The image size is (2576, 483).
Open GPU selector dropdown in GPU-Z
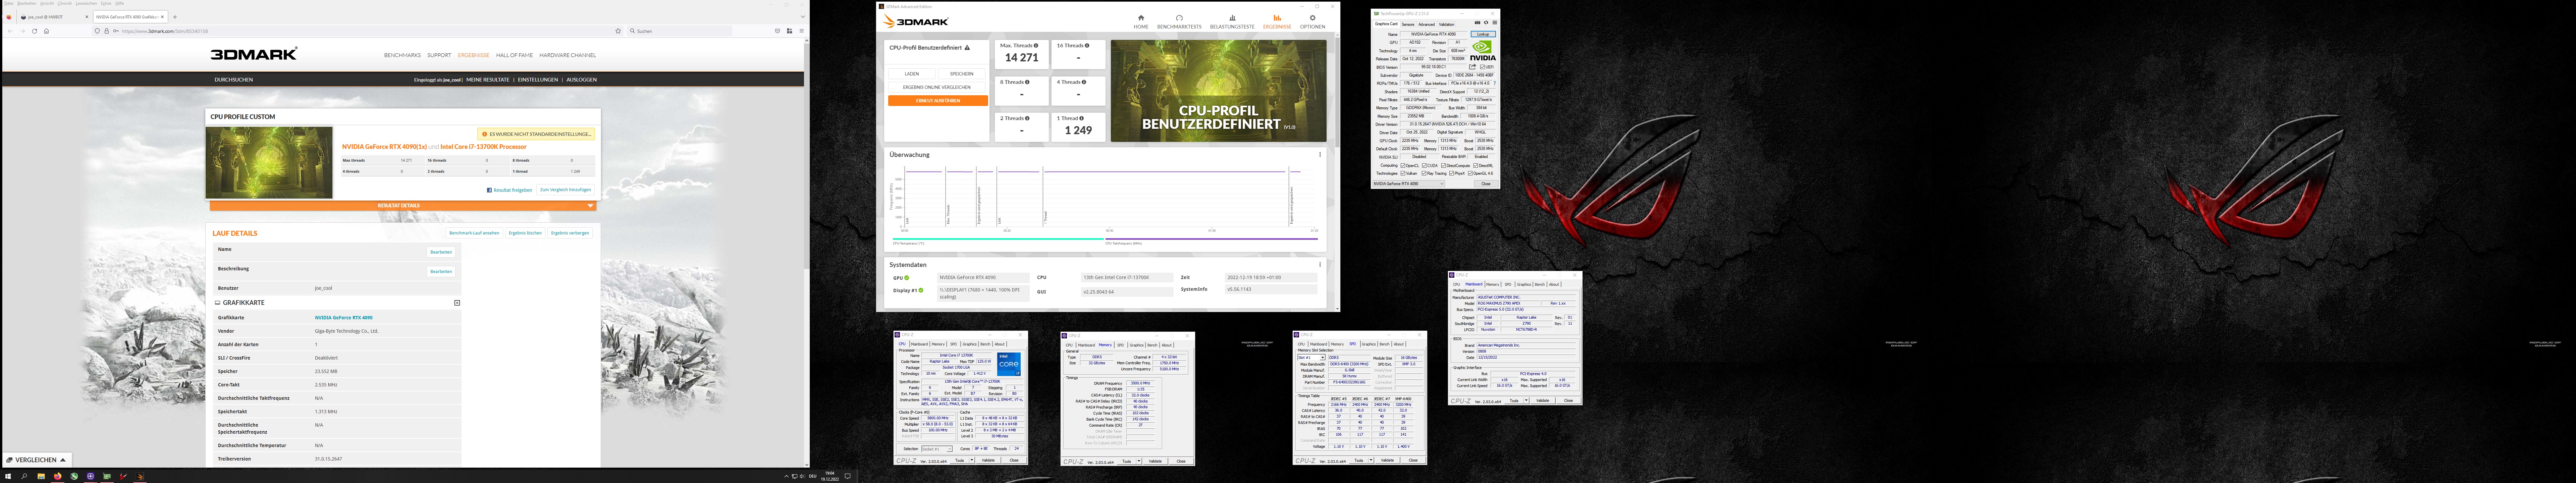point(1409,184)
